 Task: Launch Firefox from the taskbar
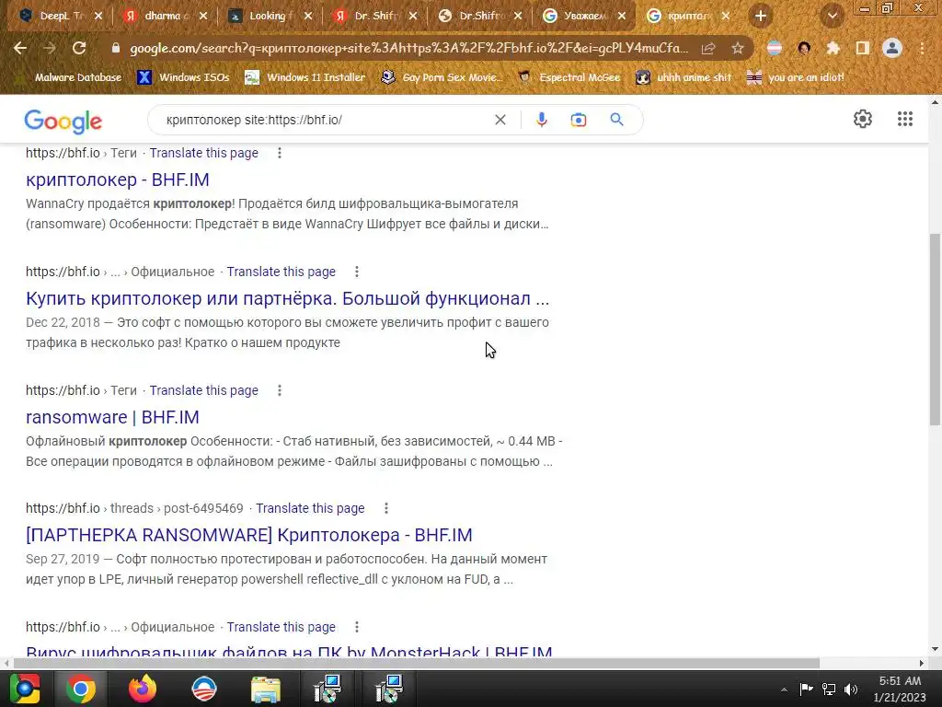[x=143, y=689]
